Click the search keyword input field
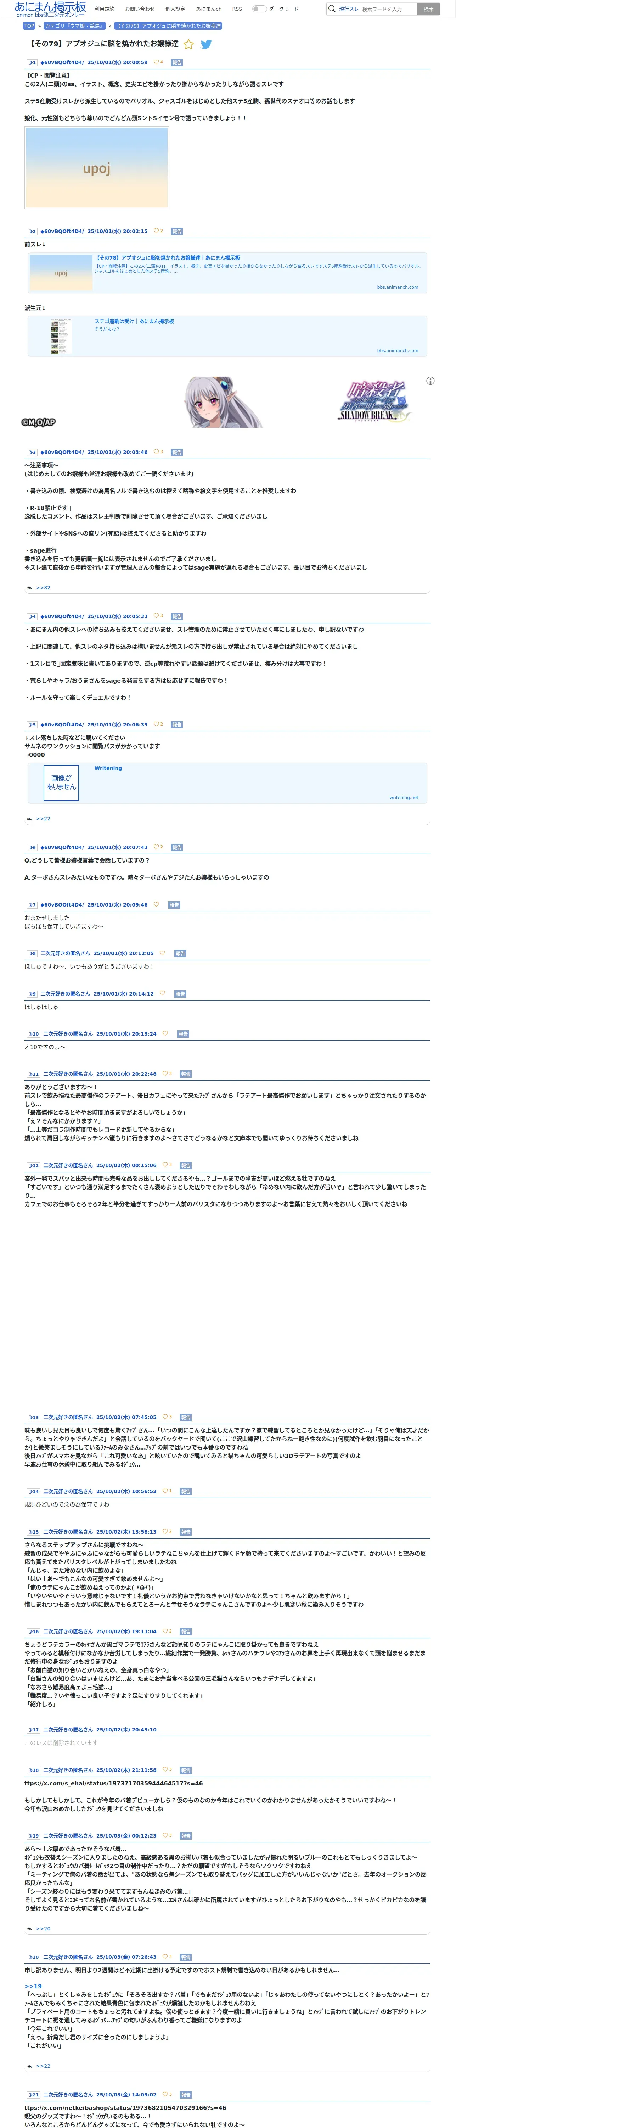This screenshot has width=642, height=2128. [388, 9]
